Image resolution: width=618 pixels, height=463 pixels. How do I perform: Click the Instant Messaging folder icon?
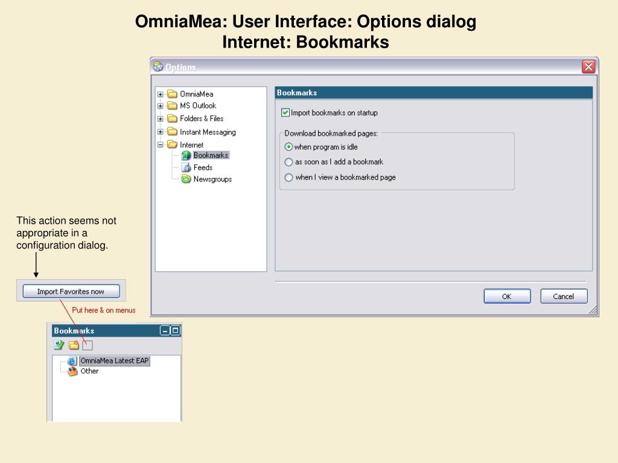[x=172, y=131]
